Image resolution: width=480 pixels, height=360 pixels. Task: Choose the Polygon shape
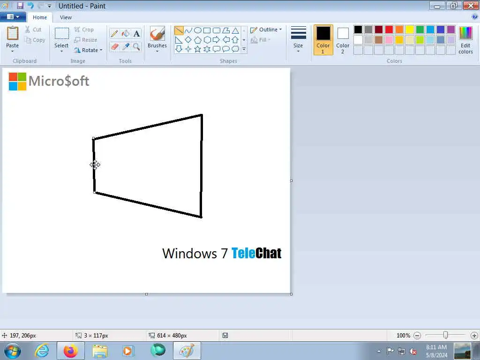(226, 30)
